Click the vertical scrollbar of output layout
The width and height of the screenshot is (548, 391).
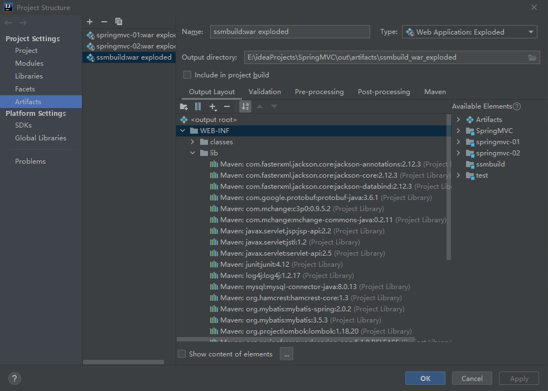tap(449, 187)
